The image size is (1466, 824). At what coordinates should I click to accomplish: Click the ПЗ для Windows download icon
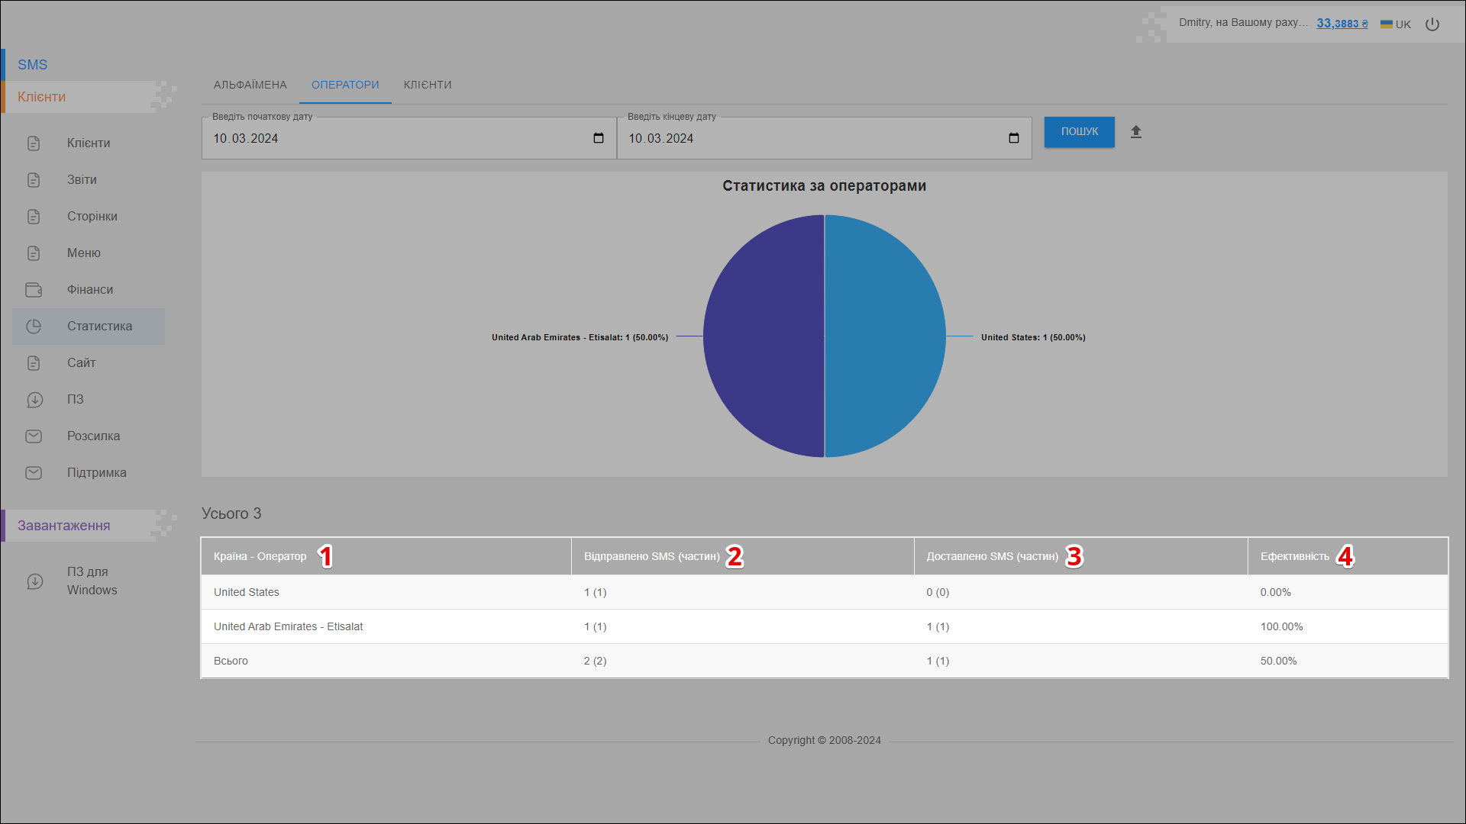point(35,581)
